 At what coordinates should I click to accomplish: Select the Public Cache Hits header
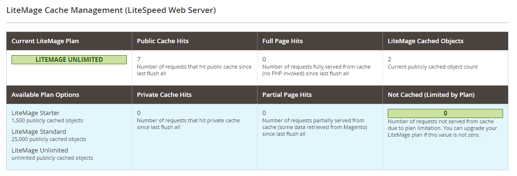(163, 41)
